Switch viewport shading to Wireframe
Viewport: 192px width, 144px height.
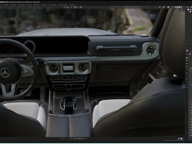175,7
